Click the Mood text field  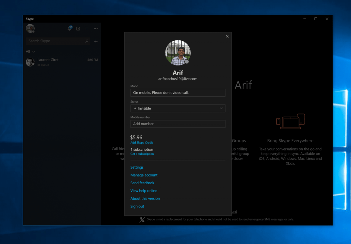pyautogui.click(x=178, y=93)
